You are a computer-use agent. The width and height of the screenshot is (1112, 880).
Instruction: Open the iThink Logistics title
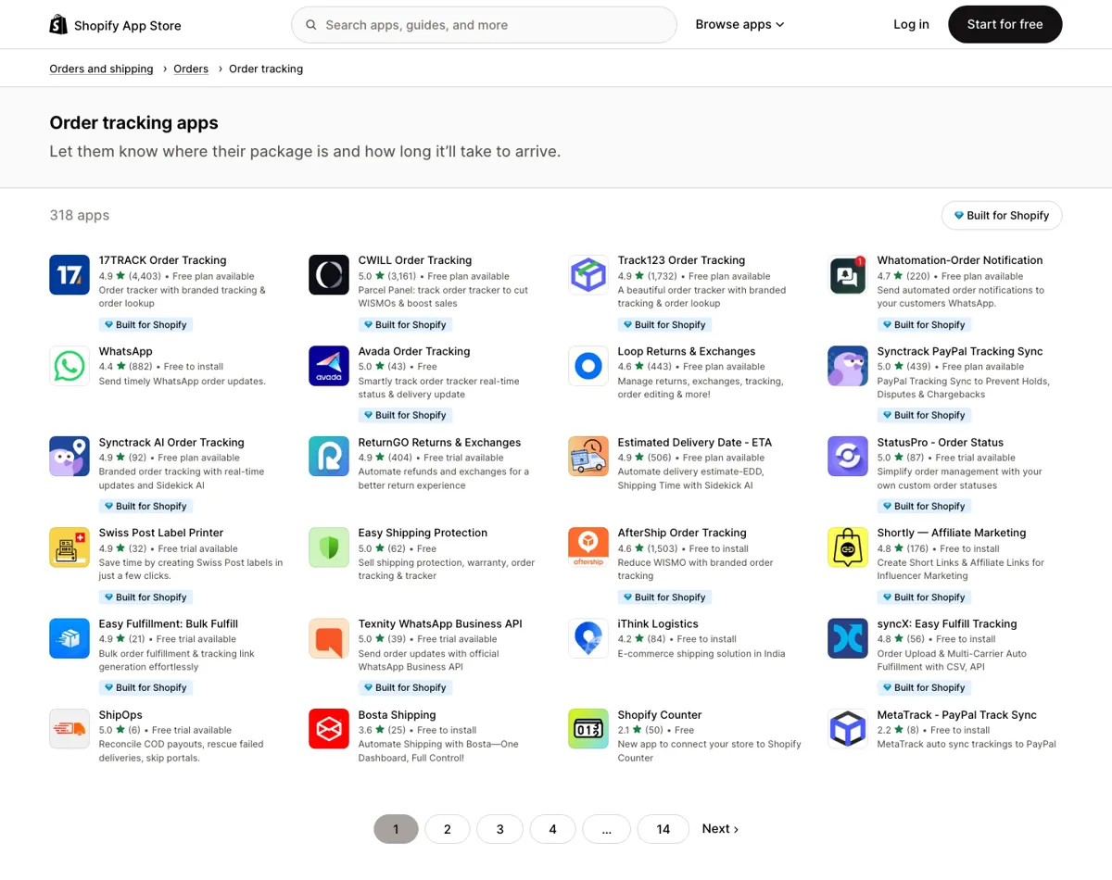coord(658,623)
